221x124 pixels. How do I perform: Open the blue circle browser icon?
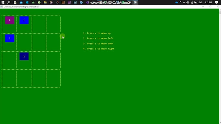pyautogui.click(x=81, y=2)
